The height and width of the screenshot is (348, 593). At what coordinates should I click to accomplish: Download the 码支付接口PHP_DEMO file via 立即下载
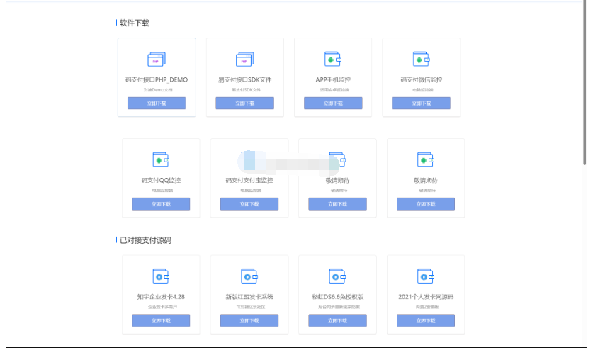tap(157, 103)
